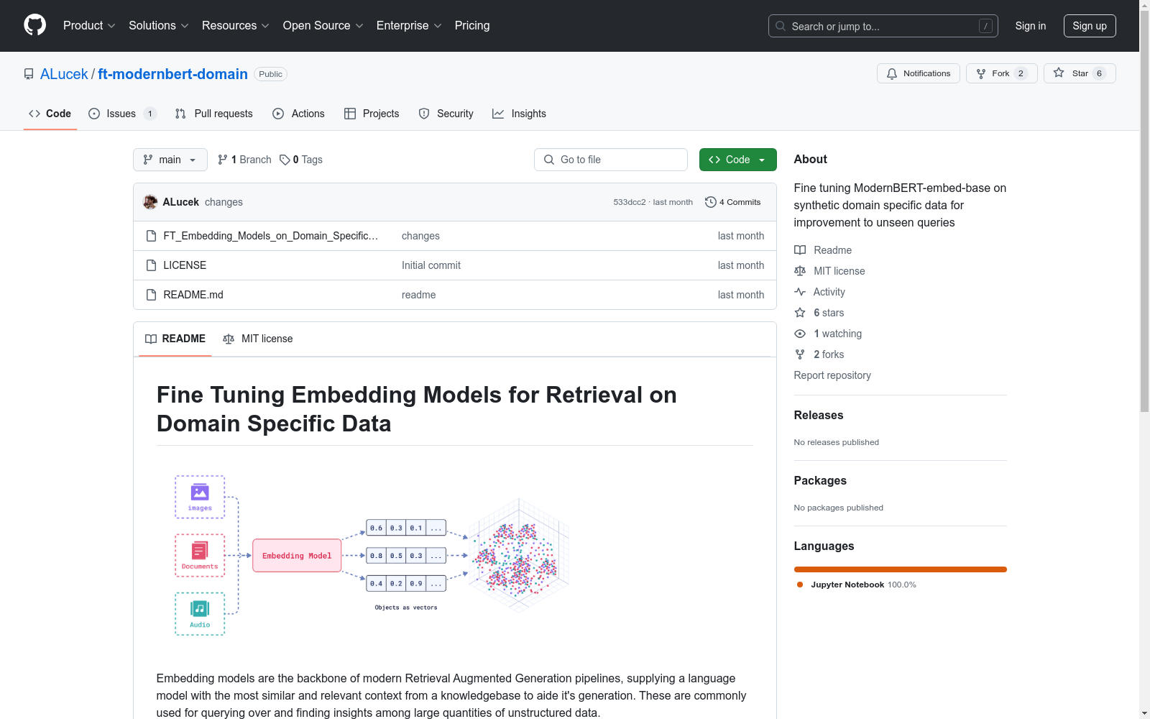Screen dimensions: 1150x719
Task: Click the page vertical scrollbar thumb
Action: 1145,212
